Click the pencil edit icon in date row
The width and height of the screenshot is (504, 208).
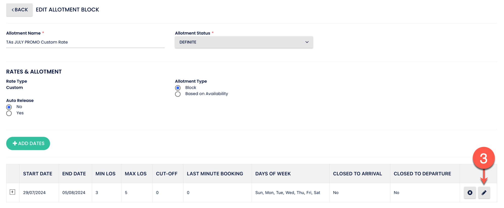(x=484, y=193)
